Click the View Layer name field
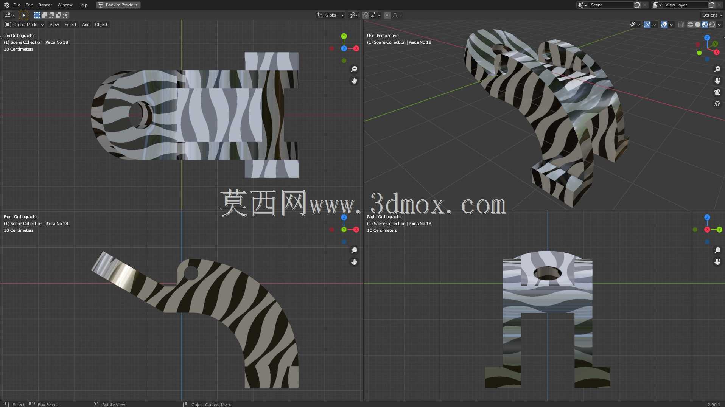The image size is (725, 407). 685,5
